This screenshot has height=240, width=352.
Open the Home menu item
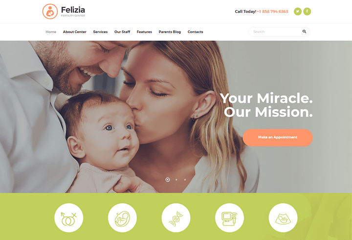51,32
